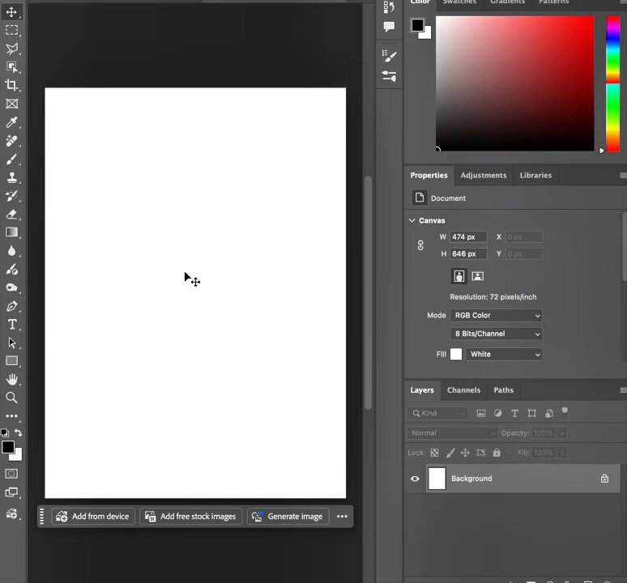Select the History Brush tool
This screenshot has height=583, width=627.
tap(11, 196)
